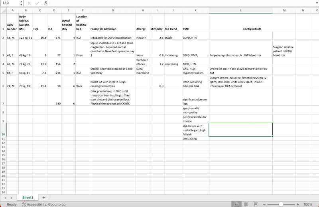Go to previous sheet arrow

[6, 198]
